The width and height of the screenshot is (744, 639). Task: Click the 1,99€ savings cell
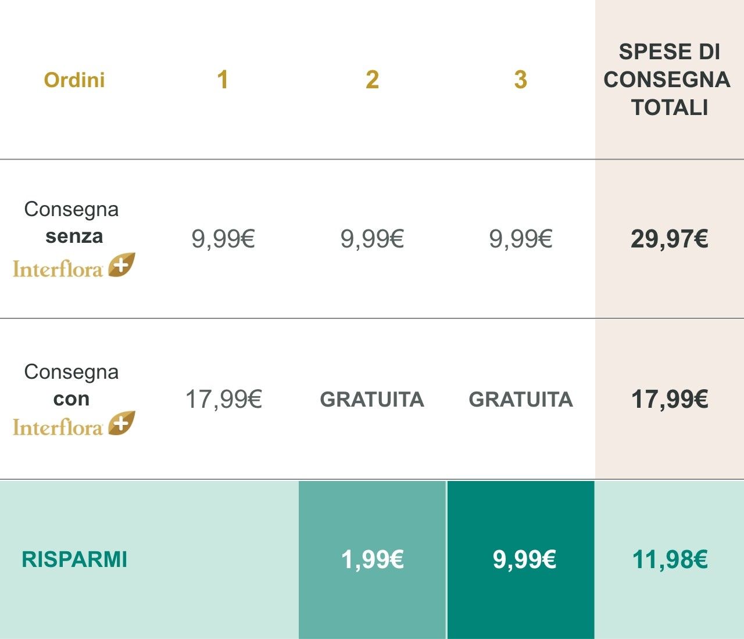click(372, 559)
